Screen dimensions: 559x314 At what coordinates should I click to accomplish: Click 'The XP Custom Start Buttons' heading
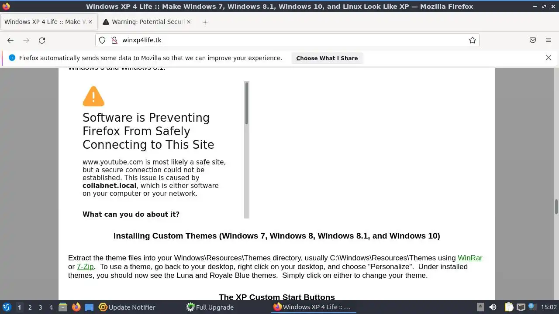click(x=276, y=297)
